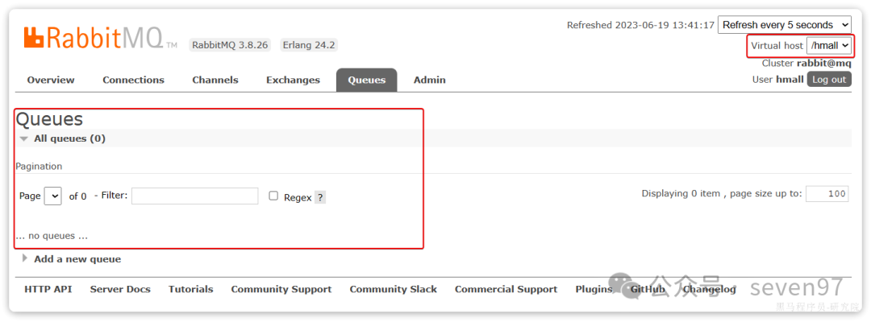Open the Page number dropdown
871x322 pixels.
pyautogui.click(x=52, y=196)
